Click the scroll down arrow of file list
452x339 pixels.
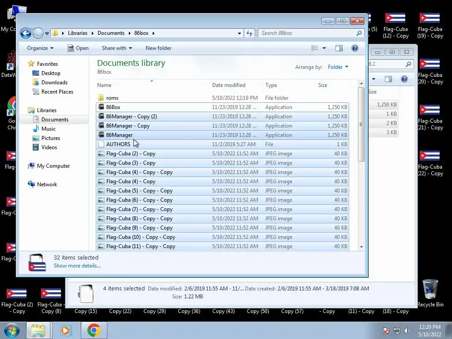pyautogui.click(x=361, y=247)
